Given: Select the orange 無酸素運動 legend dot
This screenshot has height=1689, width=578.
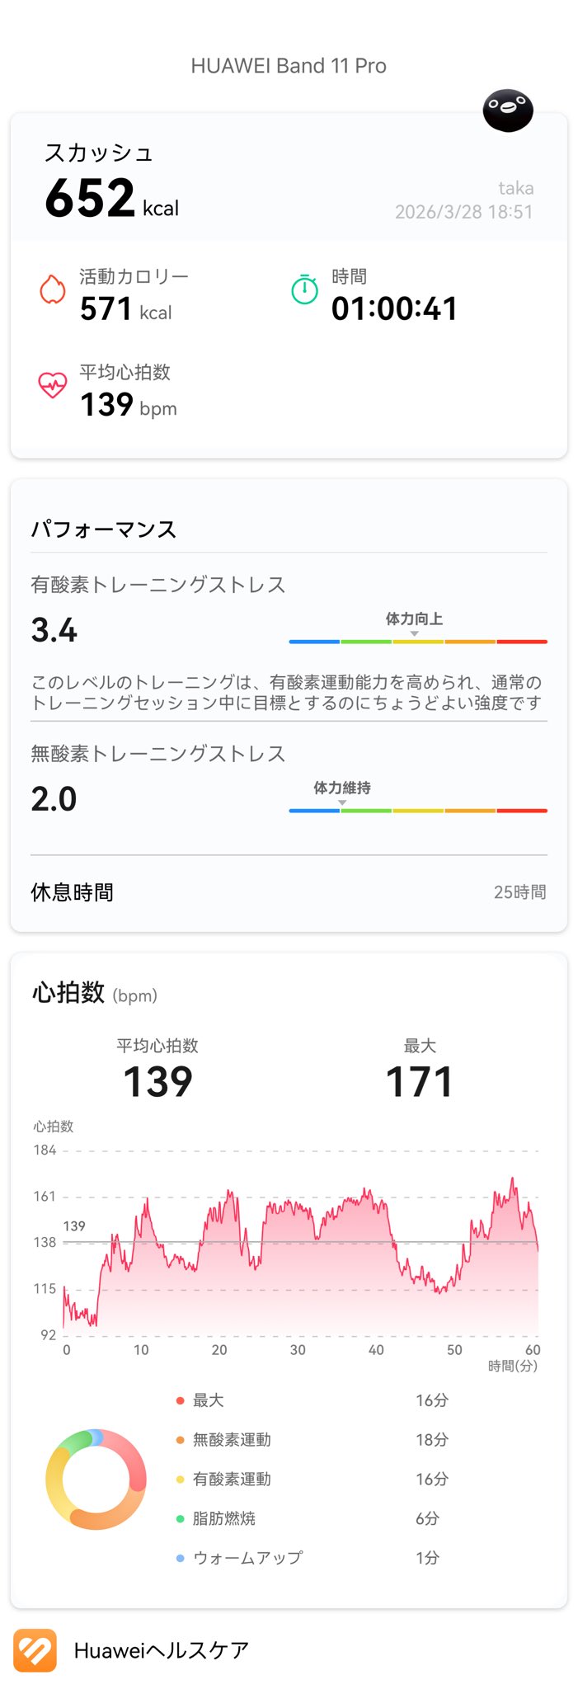Looking at the screenshot, I should (x=180, y=1440).
